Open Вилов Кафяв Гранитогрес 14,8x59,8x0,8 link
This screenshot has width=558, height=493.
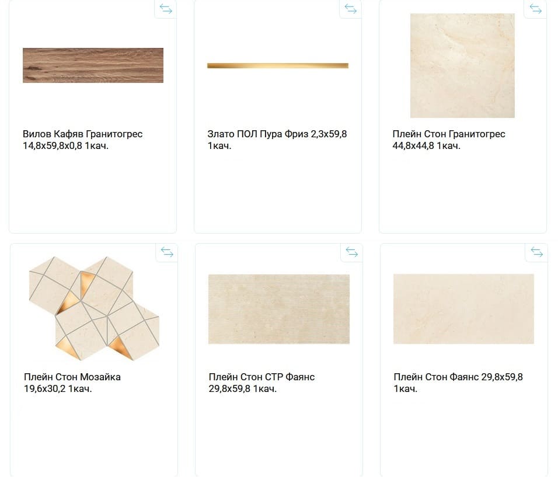coord(82,140)
